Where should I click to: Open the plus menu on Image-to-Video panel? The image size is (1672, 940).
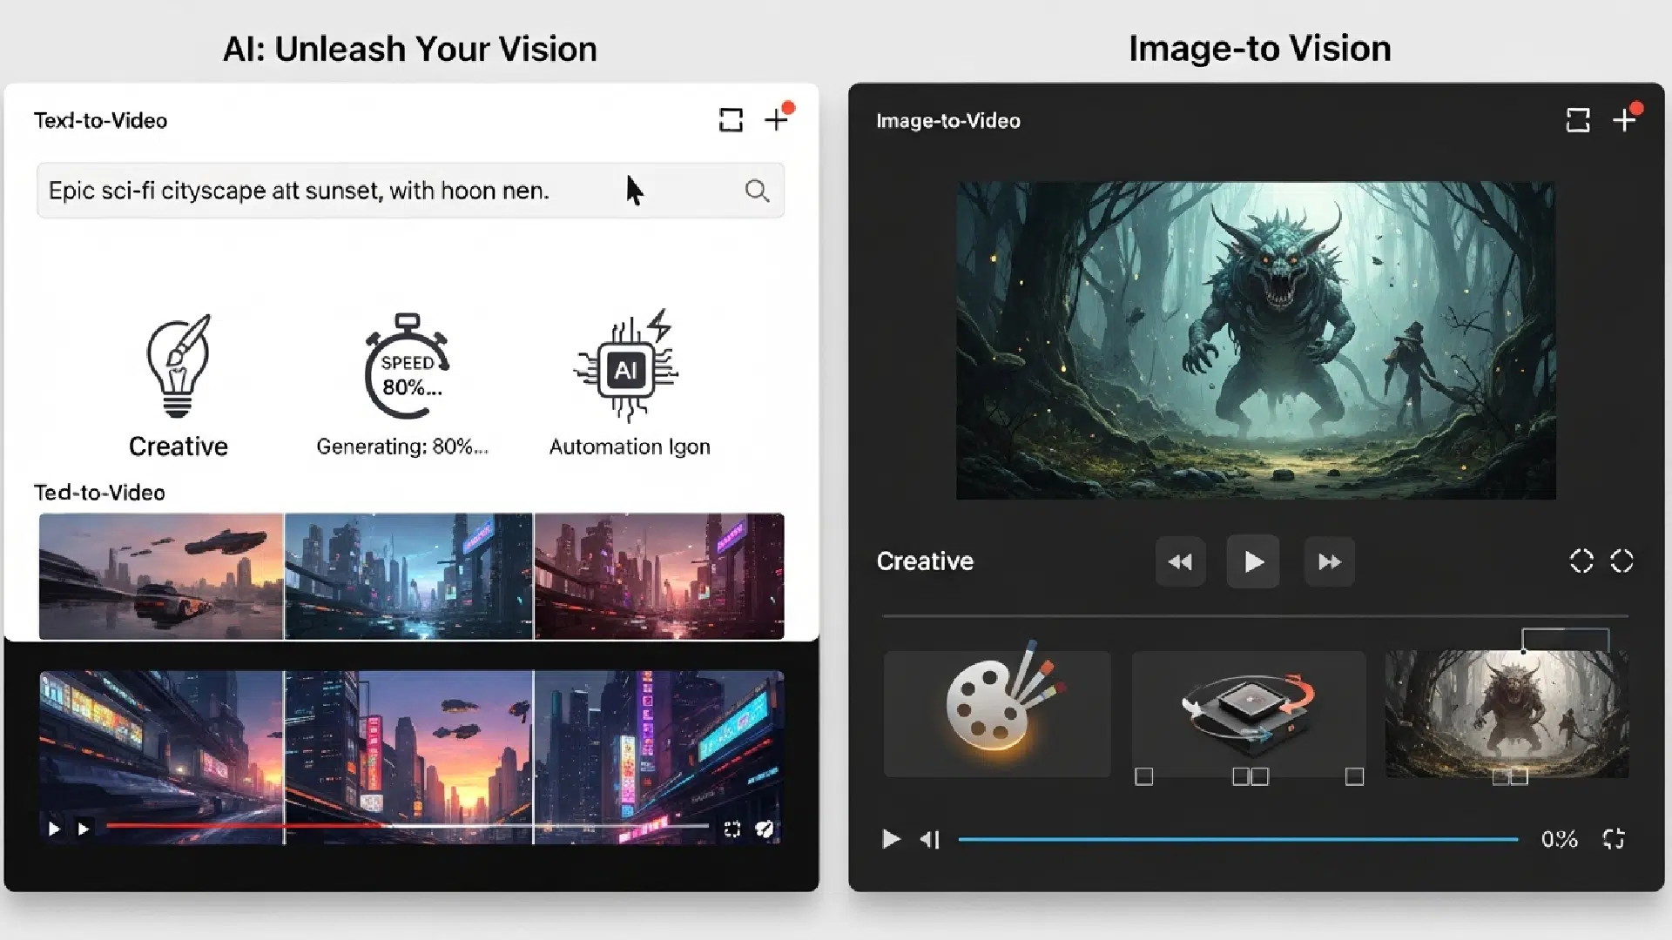(1625, 120)
